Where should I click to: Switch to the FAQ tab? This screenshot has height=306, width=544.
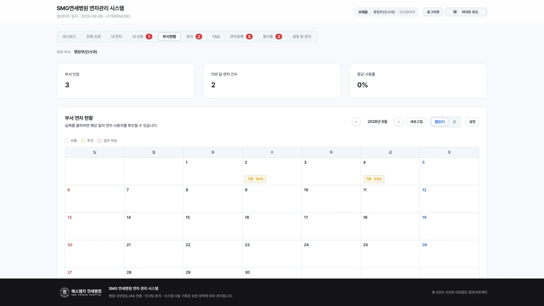(216, 37)
